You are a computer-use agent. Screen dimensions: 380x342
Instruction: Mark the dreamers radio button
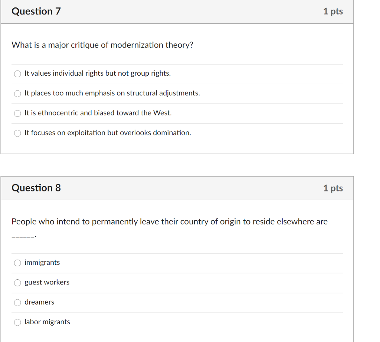tap(17, 303)
